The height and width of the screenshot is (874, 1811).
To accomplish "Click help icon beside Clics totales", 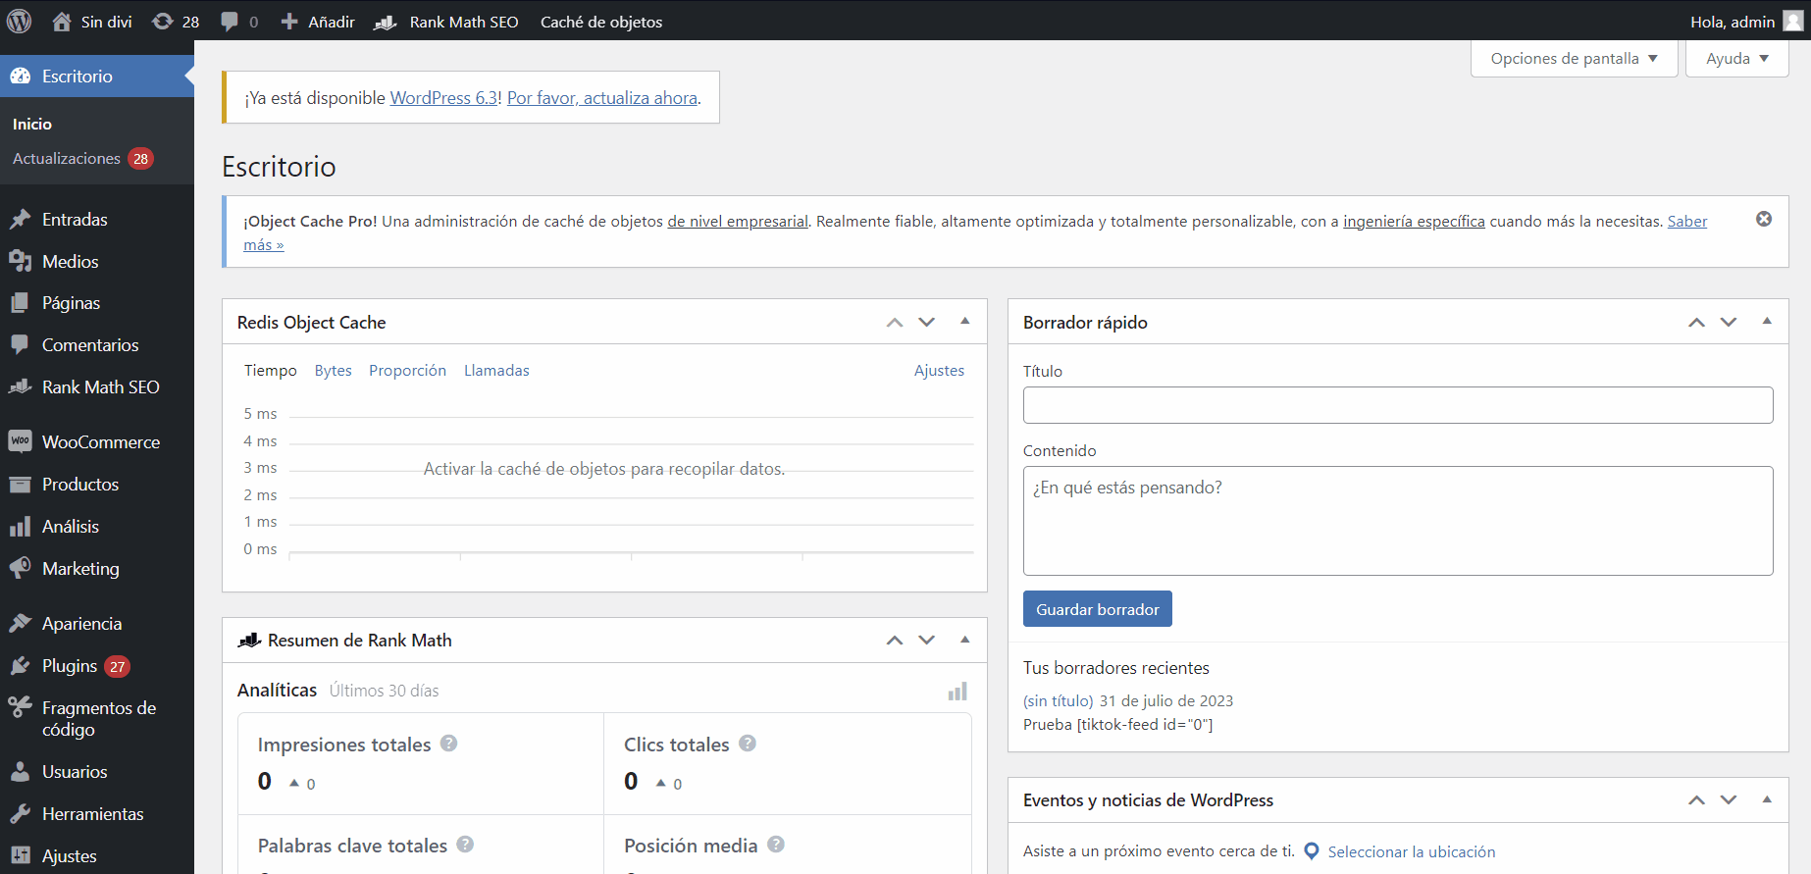I will pos(748,744).
